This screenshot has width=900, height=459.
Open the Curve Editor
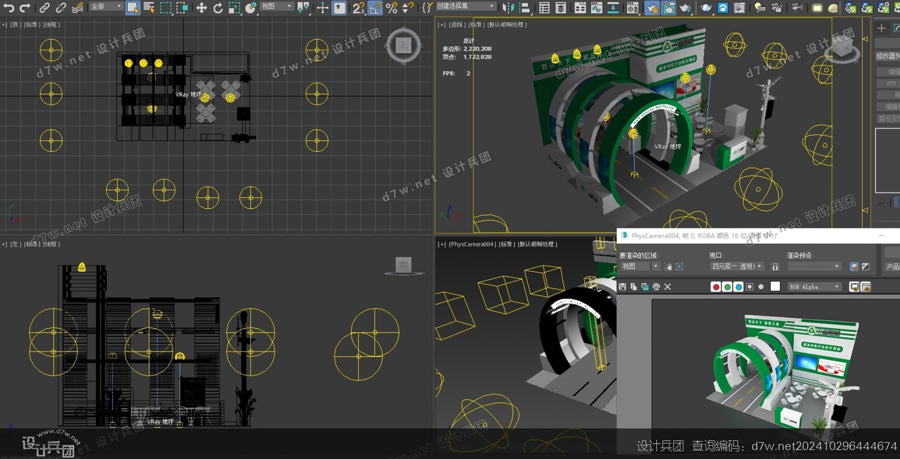(596, 8)
